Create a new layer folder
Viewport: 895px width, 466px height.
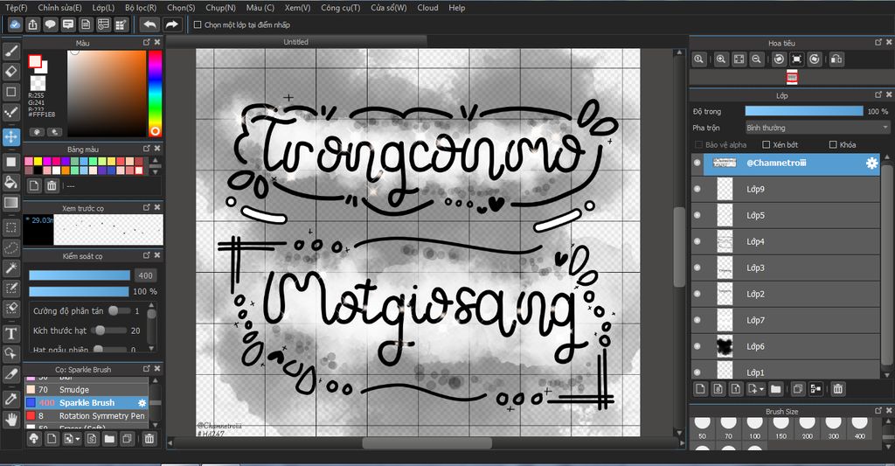point(776,389)
